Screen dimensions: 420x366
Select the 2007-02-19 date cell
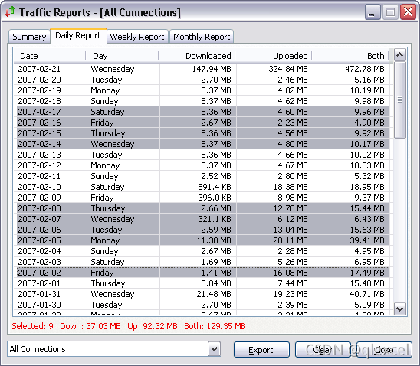click(39, 90)
